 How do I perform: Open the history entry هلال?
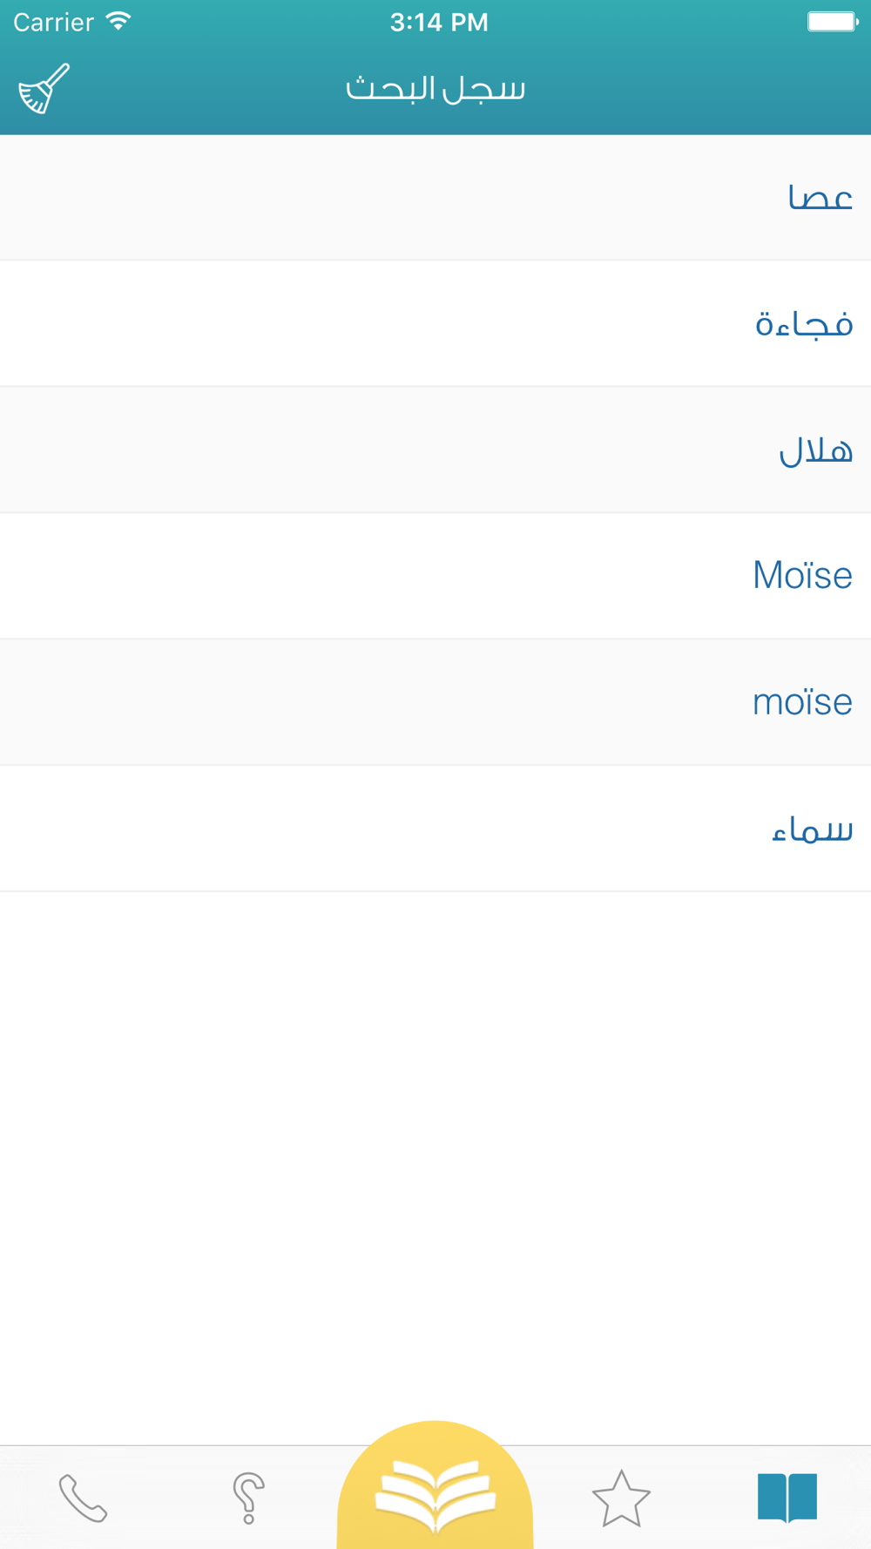(x=816, y=450)
